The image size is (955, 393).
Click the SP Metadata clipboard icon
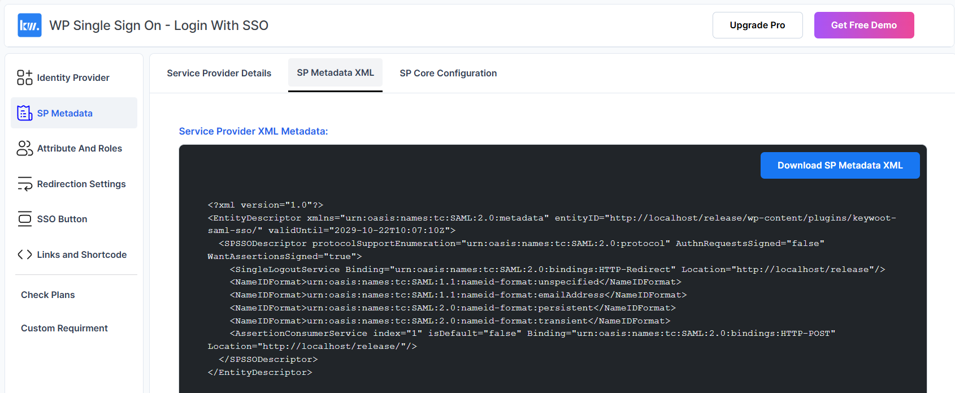point(25,113)
